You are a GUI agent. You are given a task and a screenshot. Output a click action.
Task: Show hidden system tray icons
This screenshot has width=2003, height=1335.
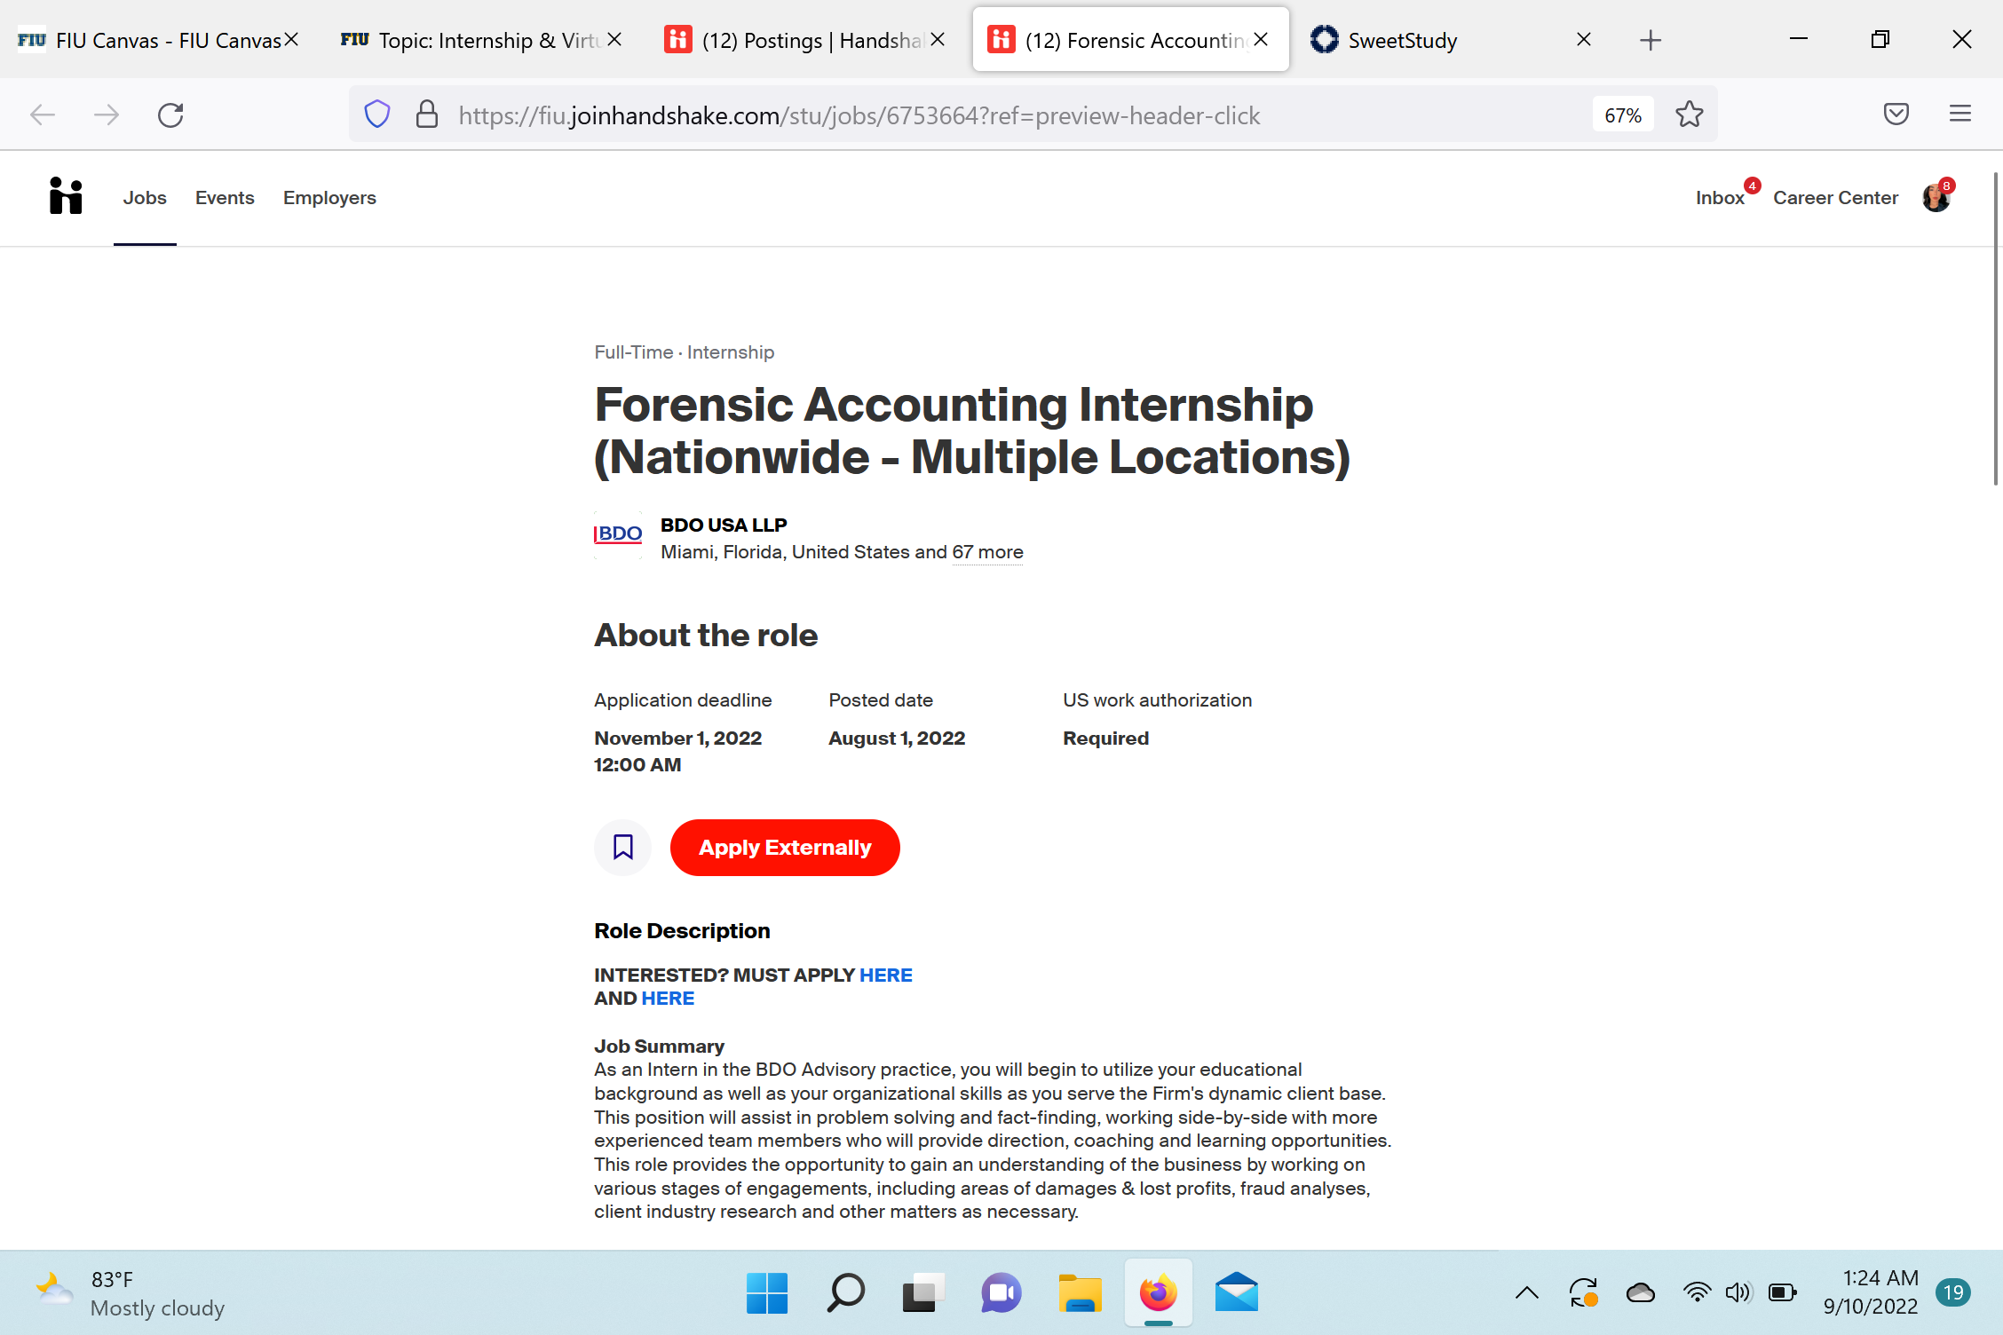(x=1527, y=1292)
